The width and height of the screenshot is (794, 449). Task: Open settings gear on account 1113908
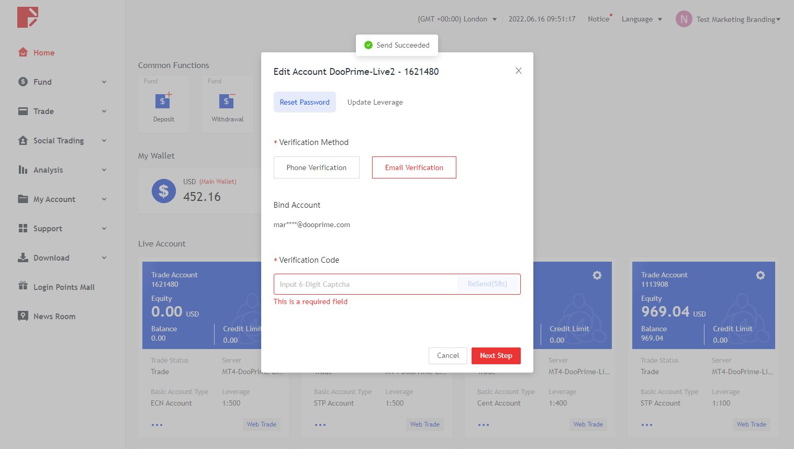coord(760,275)
